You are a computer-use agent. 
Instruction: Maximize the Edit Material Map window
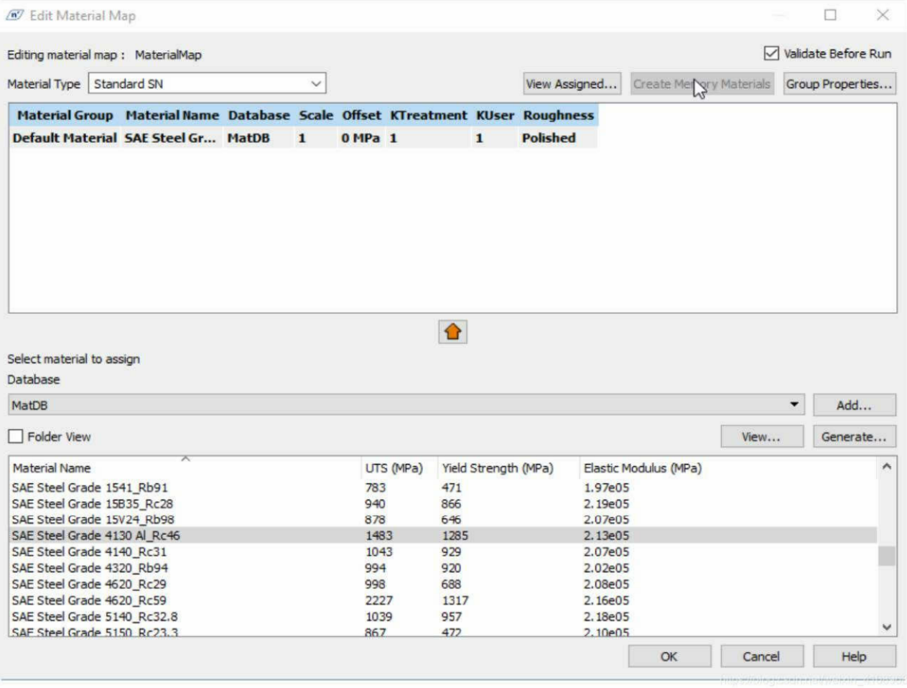(x=830, y=15)
